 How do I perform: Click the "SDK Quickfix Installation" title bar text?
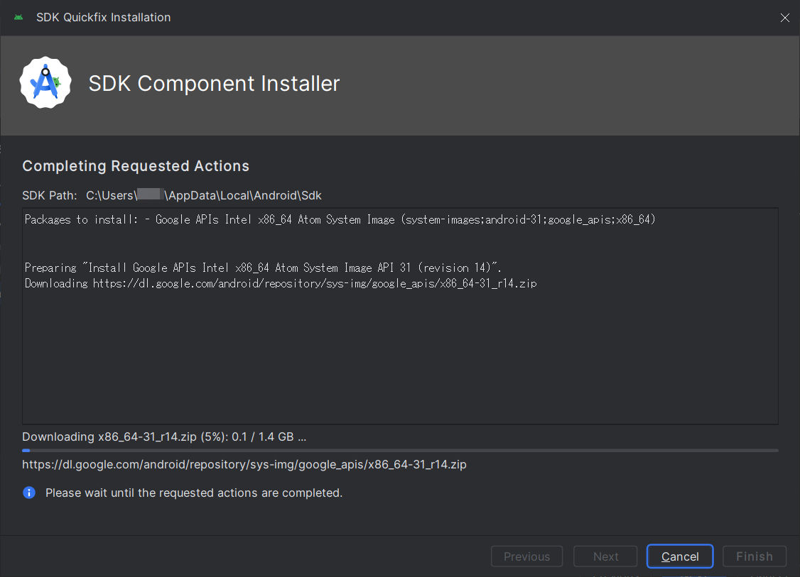(x=103, y=17)
